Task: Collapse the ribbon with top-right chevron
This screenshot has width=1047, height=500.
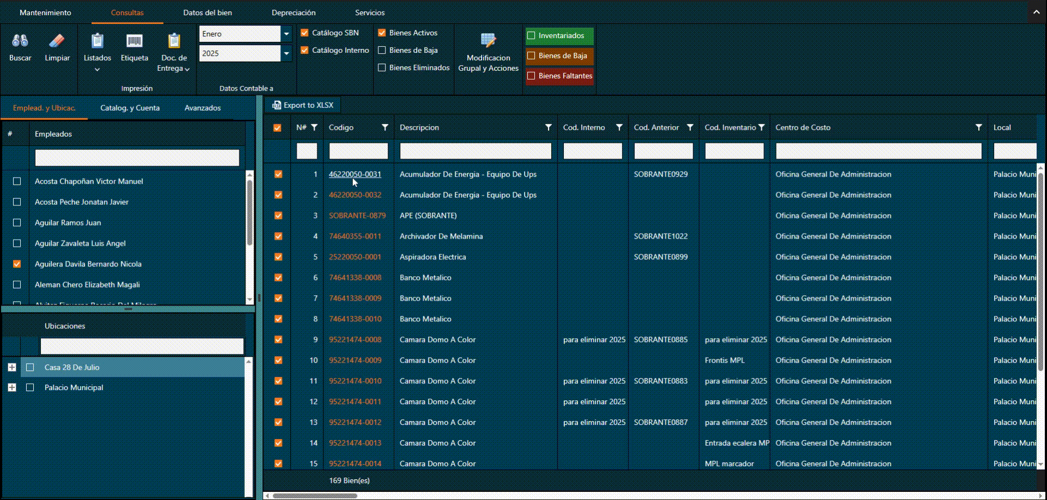Action: tap(1036, 12)
